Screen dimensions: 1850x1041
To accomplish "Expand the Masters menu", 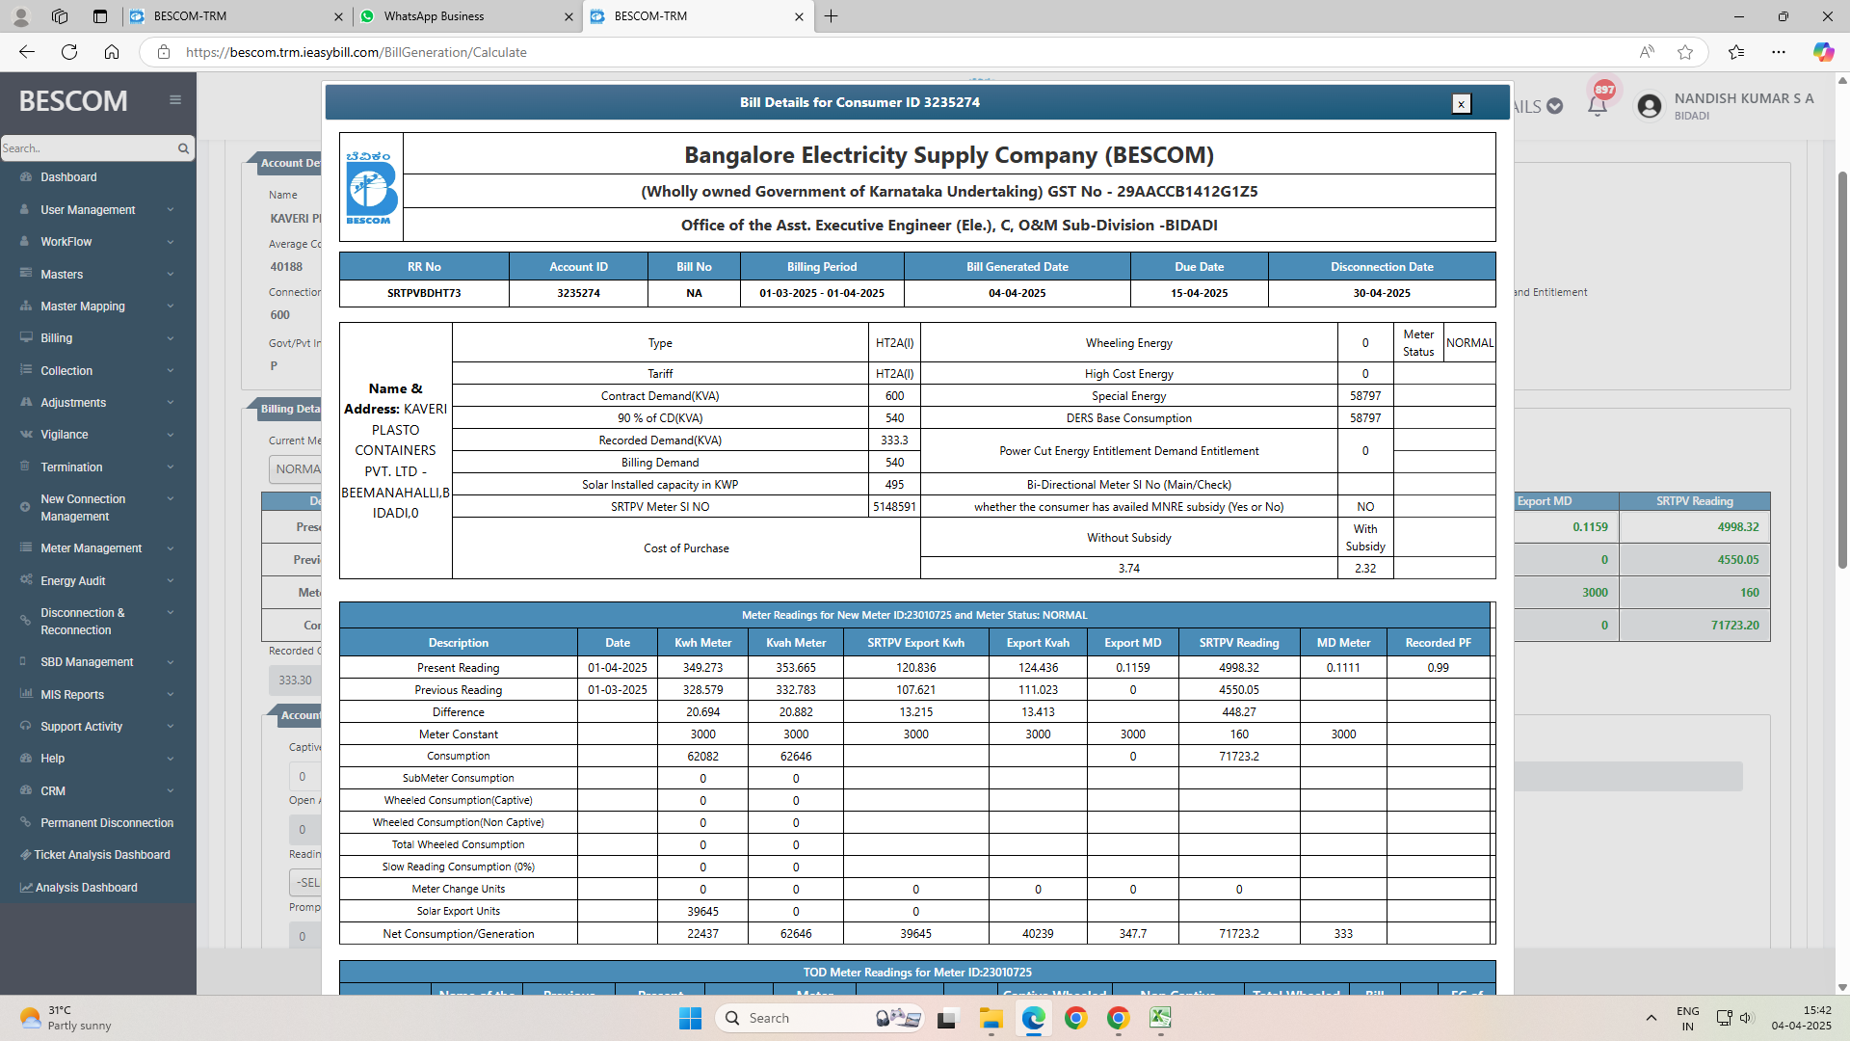I will coord(96,275).
